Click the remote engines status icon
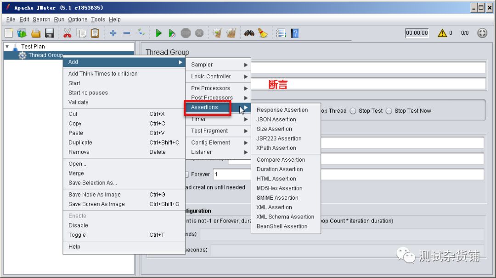Viewport: 496px width, 278px height. (x=482, y=33)
